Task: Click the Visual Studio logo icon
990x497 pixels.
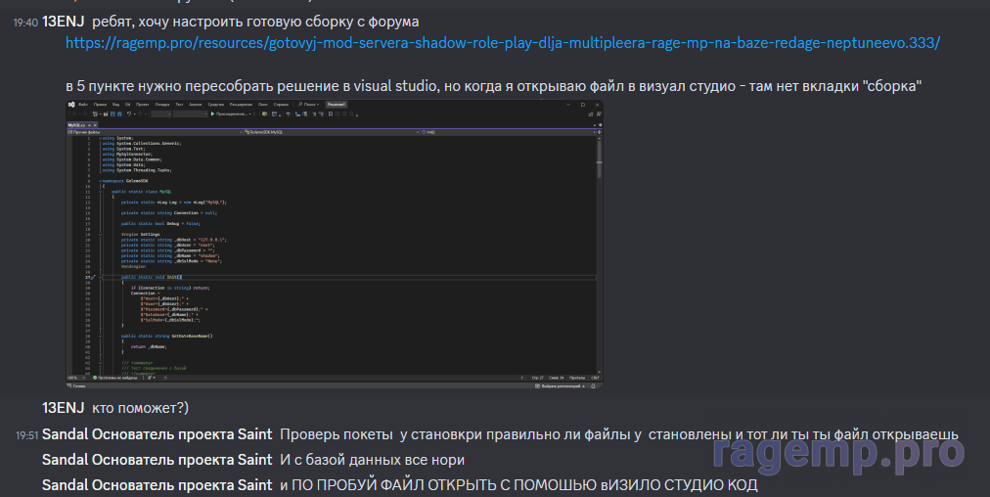Action: point(71,104)
